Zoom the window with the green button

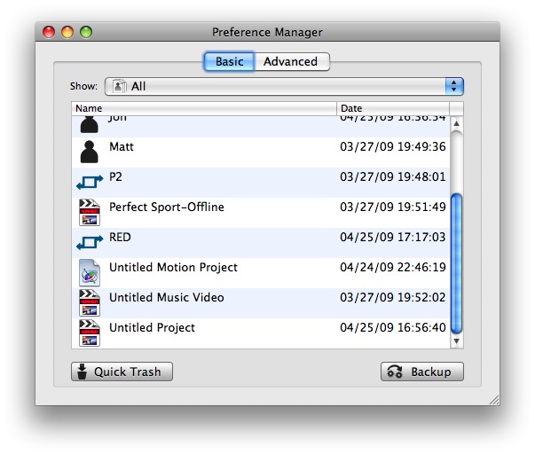86,32
